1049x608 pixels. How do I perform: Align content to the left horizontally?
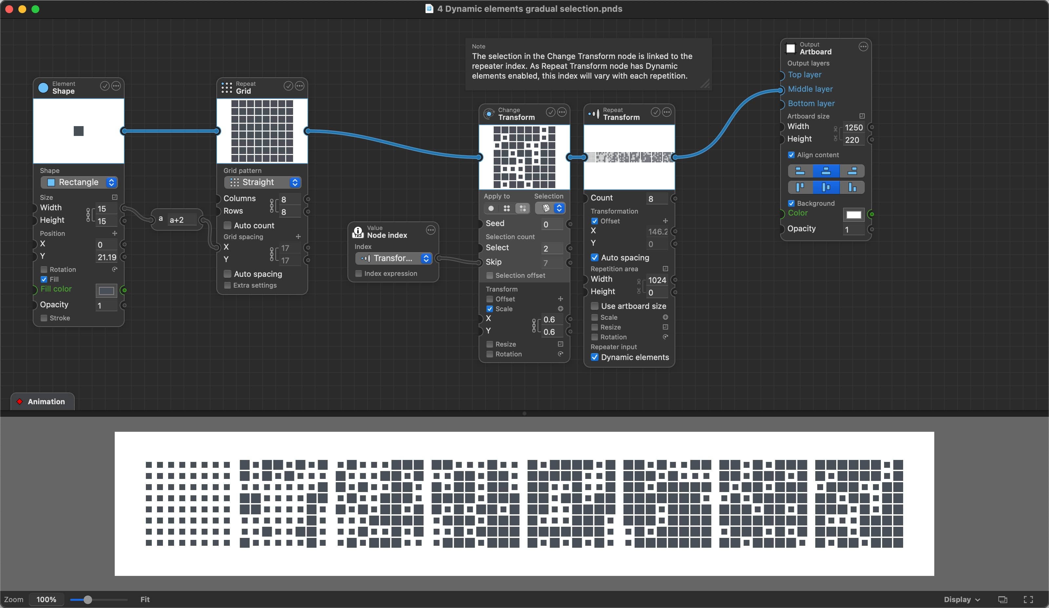(x=800, y=171)
